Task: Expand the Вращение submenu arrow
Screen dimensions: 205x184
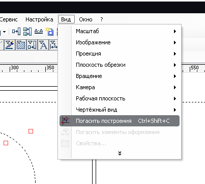Action: point(175,76)
